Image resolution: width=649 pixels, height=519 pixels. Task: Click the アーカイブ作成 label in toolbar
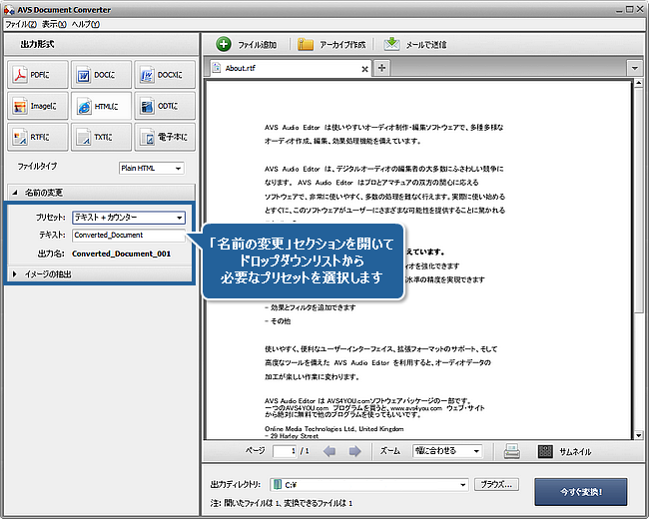coord(342,45)
